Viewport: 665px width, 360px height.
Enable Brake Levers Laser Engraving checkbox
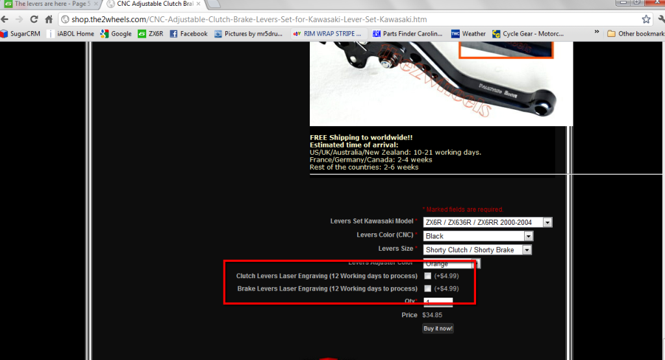click(427, 289)
